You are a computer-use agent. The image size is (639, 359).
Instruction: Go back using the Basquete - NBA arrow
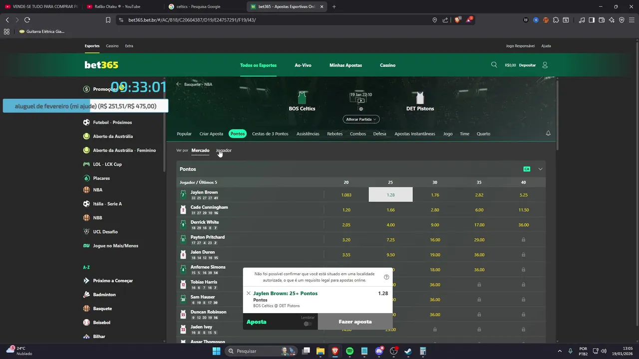(179, 84)
